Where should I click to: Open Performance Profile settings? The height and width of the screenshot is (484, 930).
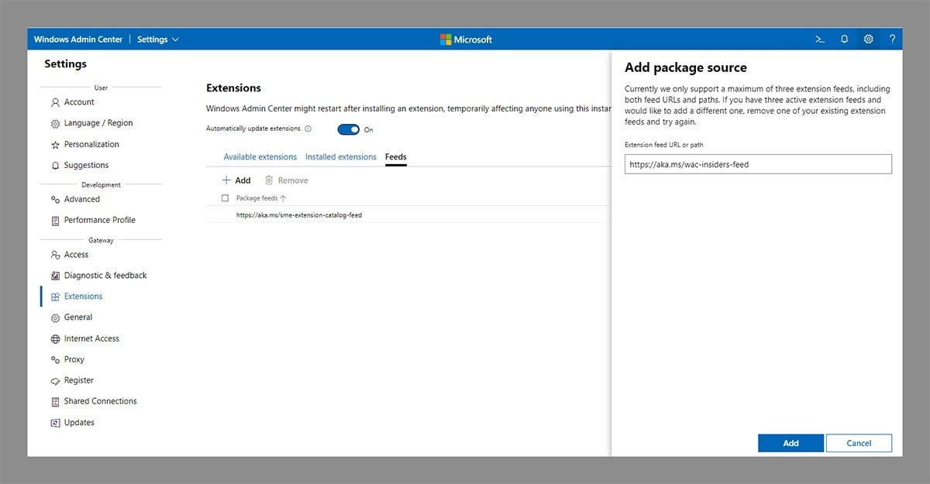tap(96, 220)
